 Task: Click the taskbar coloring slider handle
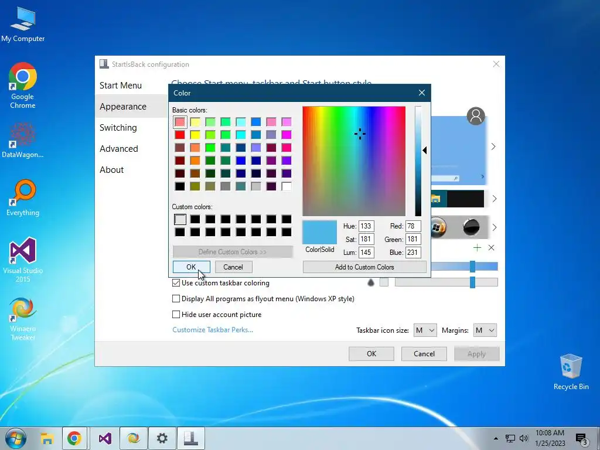(x=473, y=282)
